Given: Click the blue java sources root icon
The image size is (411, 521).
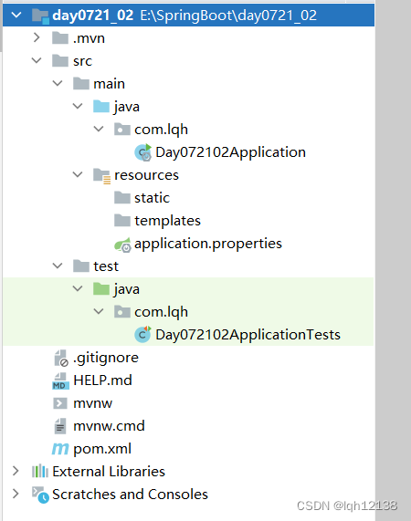Looking at the screenshot, I should click(x=101, y=107).
